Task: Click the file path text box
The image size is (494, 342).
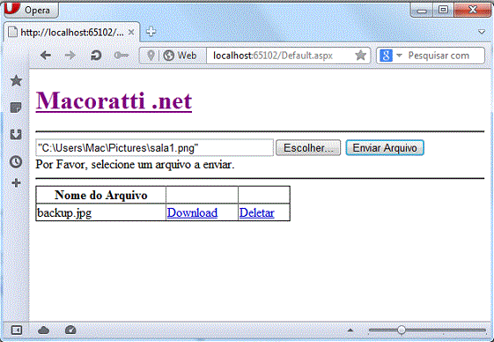Action: (154, 148)
